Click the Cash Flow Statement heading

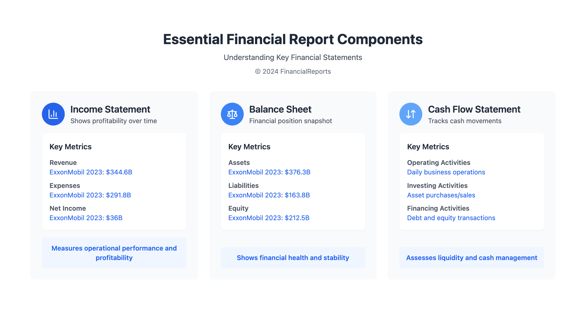[x=474, y=109]
